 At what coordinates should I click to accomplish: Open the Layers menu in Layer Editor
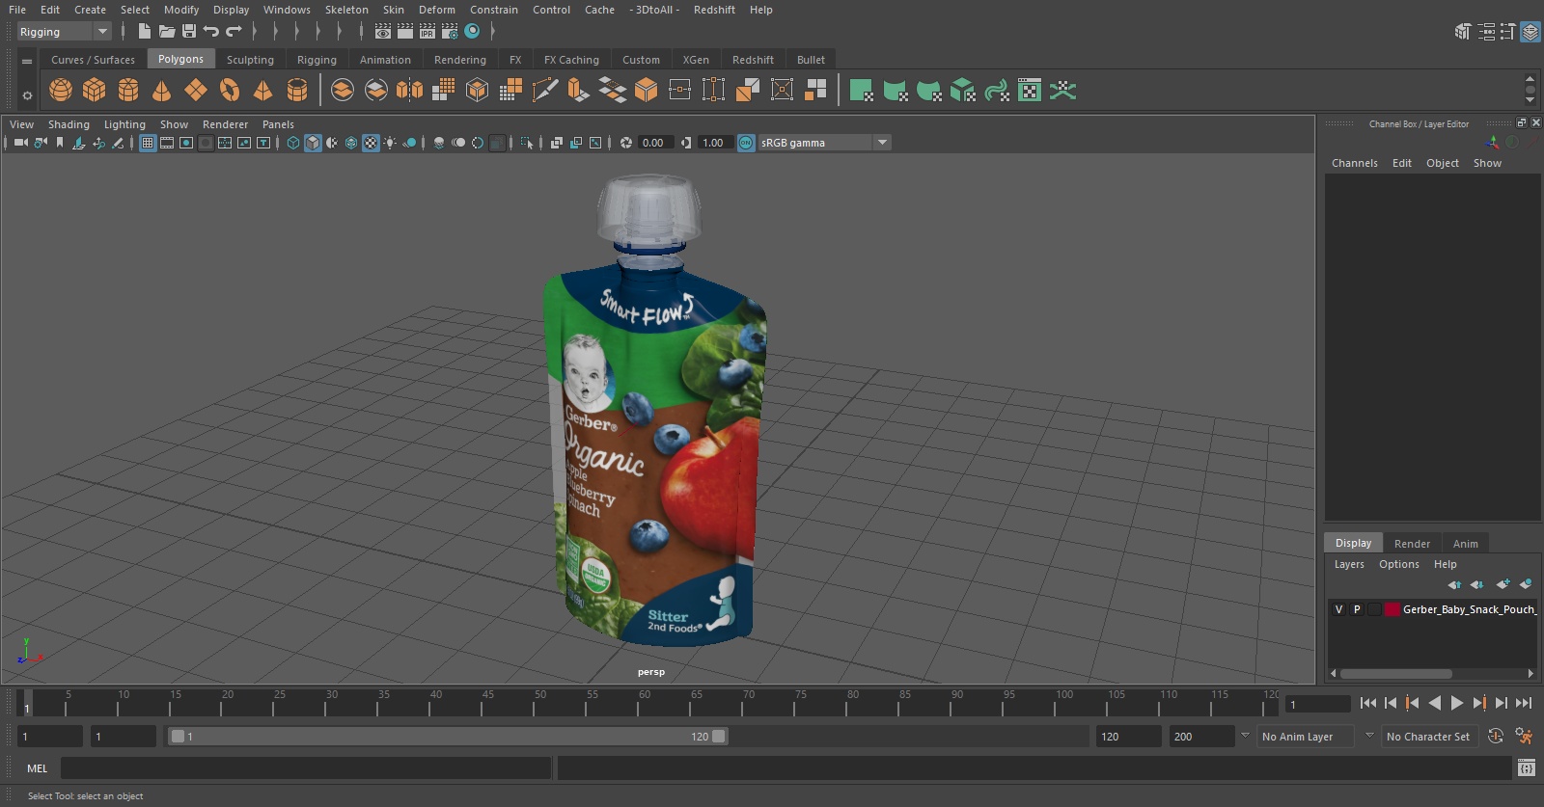(1349, 564)
